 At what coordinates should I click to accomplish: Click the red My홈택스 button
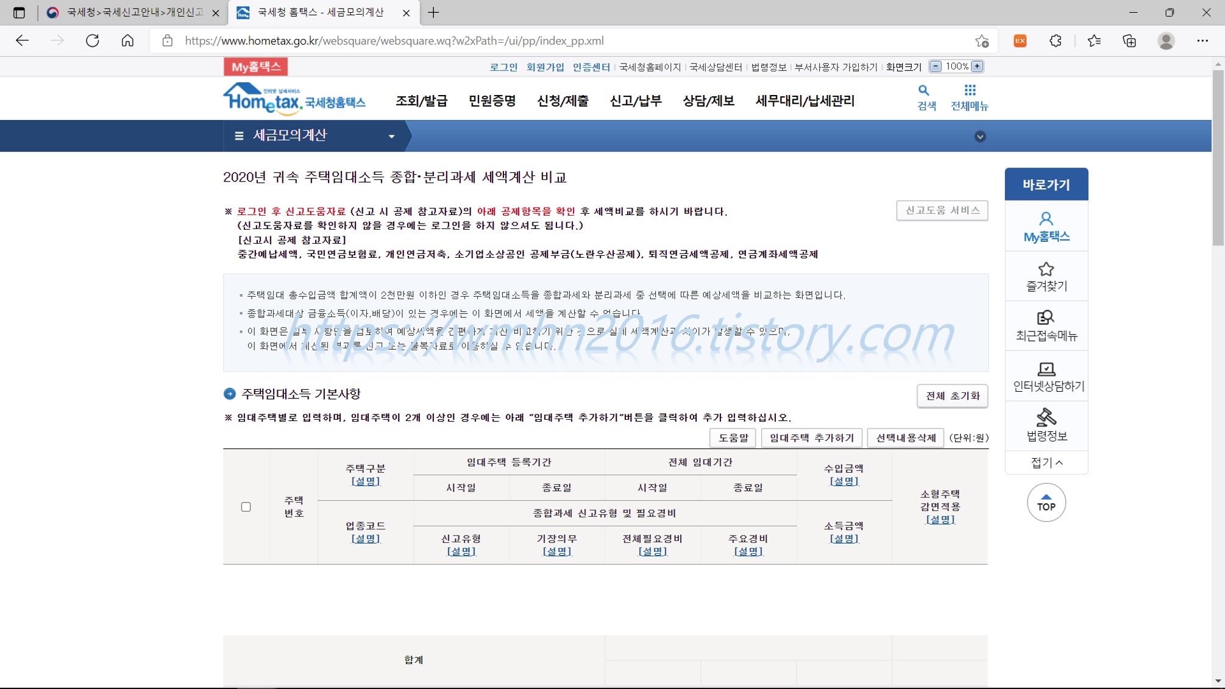pos(256,66)
